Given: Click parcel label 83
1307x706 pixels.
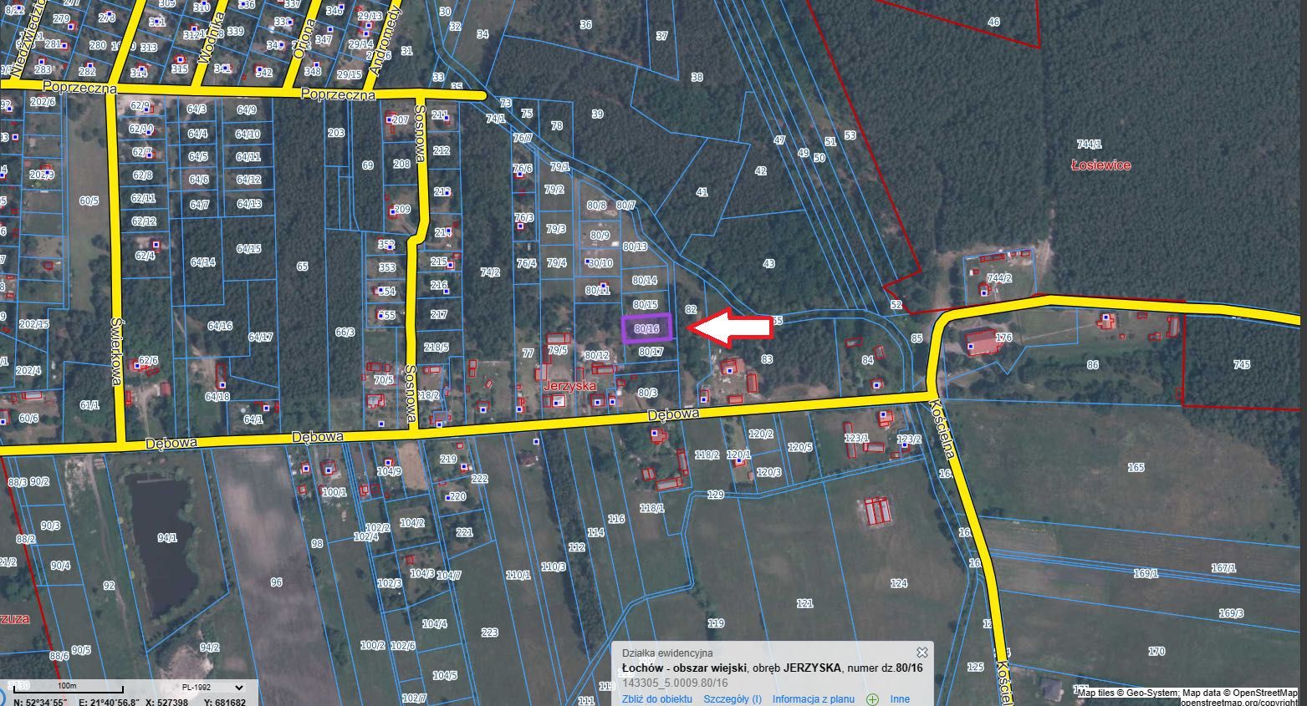Looking at the screenshot, I should [767, 359].
